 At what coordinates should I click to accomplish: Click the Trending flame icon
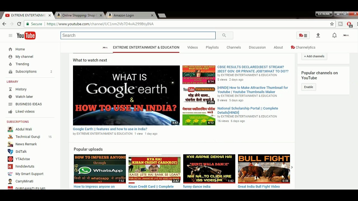coord(10,64)
